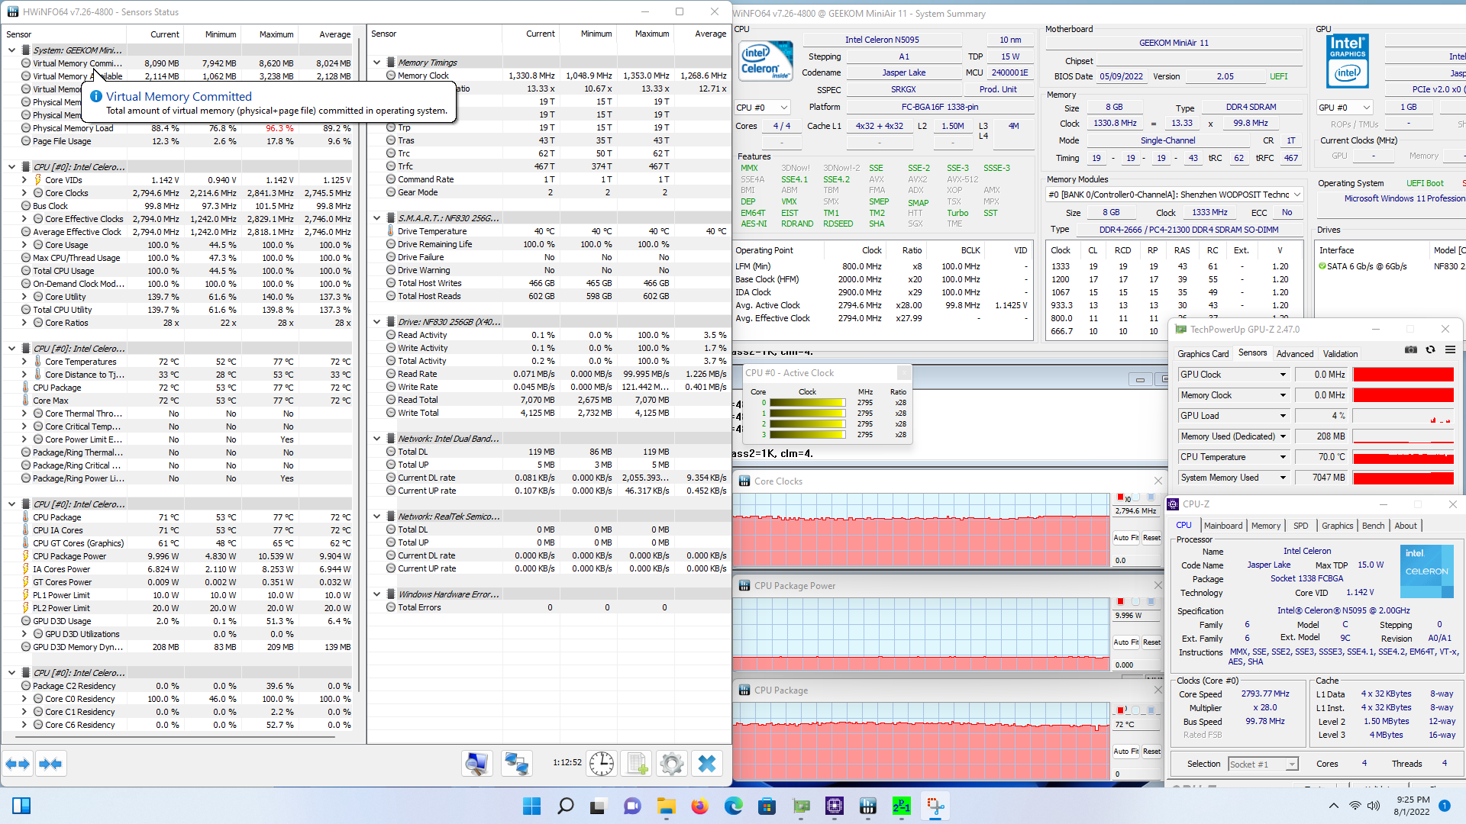This screenshot has width=1466, height=824.
Task: Open Firefox from taskbar
Action: point(699,806)
